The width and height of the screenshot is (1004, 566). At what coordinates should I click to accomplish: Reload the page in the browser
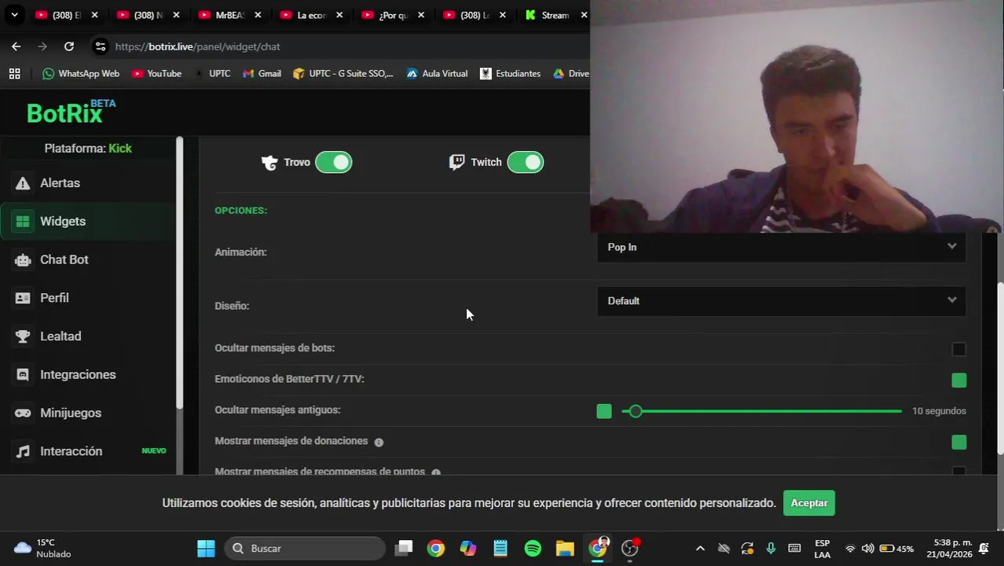[69, 46]
